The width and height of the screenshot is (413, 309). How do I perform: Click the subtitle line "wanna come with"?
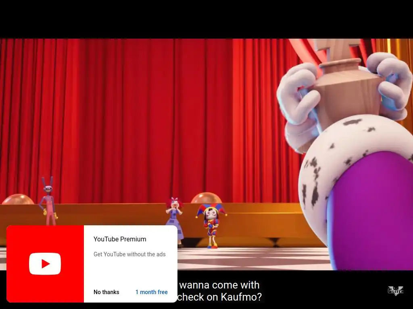point(219,285)
